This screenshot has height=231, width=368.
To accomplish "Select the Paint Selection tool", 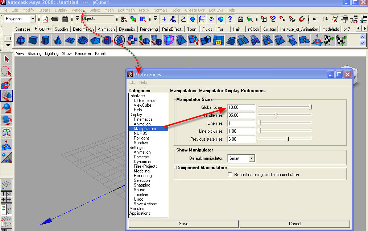I will coord(7,84).
